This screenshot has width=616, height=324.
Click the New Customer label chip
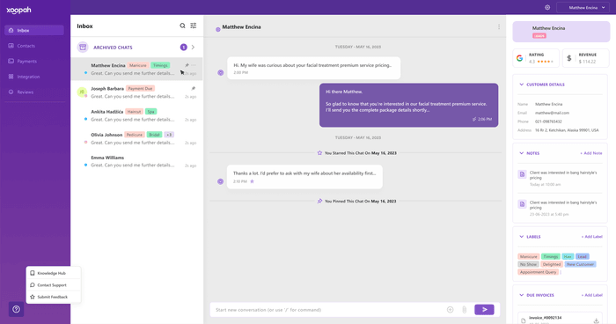[580, 264]
